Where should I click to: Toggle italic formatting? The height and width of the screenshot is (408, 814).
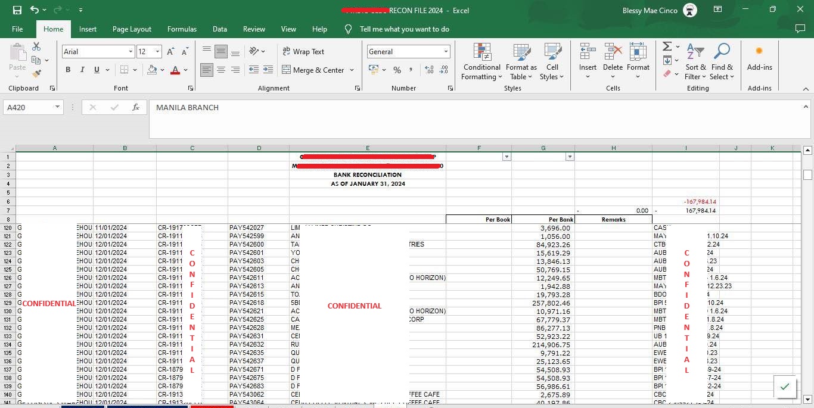tap(82, 70)
